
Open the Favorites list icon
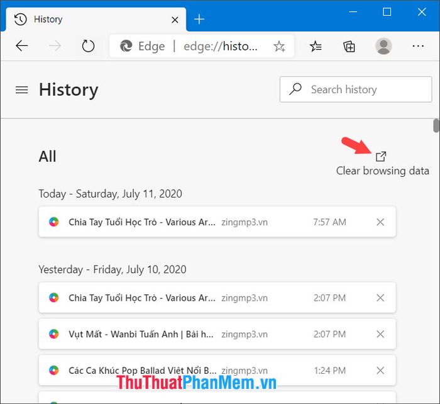pyautogui.click(x=316, y=46)
